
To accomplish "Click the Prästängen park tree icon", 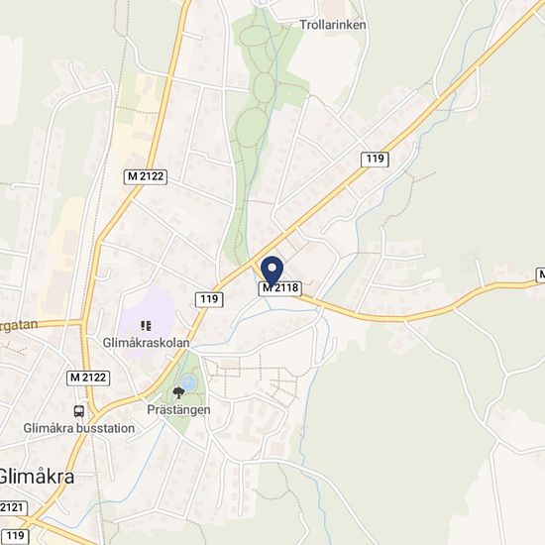I will click(178, 392).
